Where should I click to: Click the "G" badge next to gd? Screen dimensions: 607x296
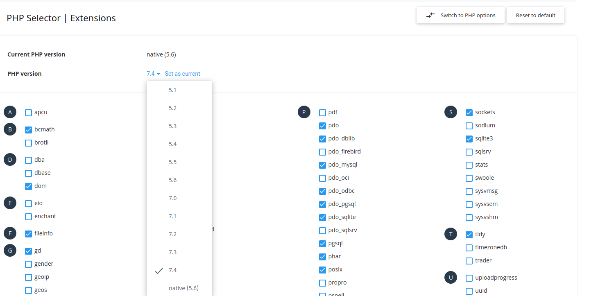tap(10, 250)
